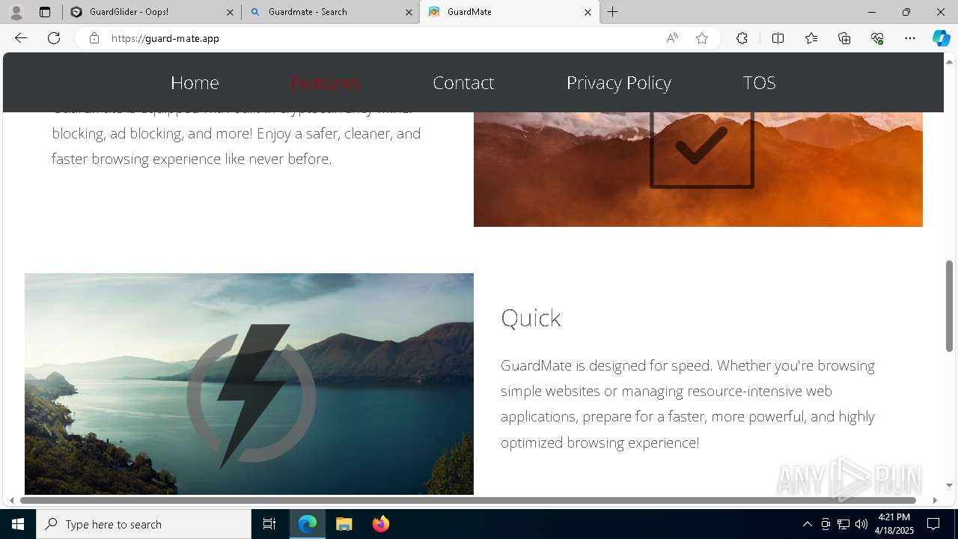
Task: Click the Quick heading
Action: click(531, 318)
